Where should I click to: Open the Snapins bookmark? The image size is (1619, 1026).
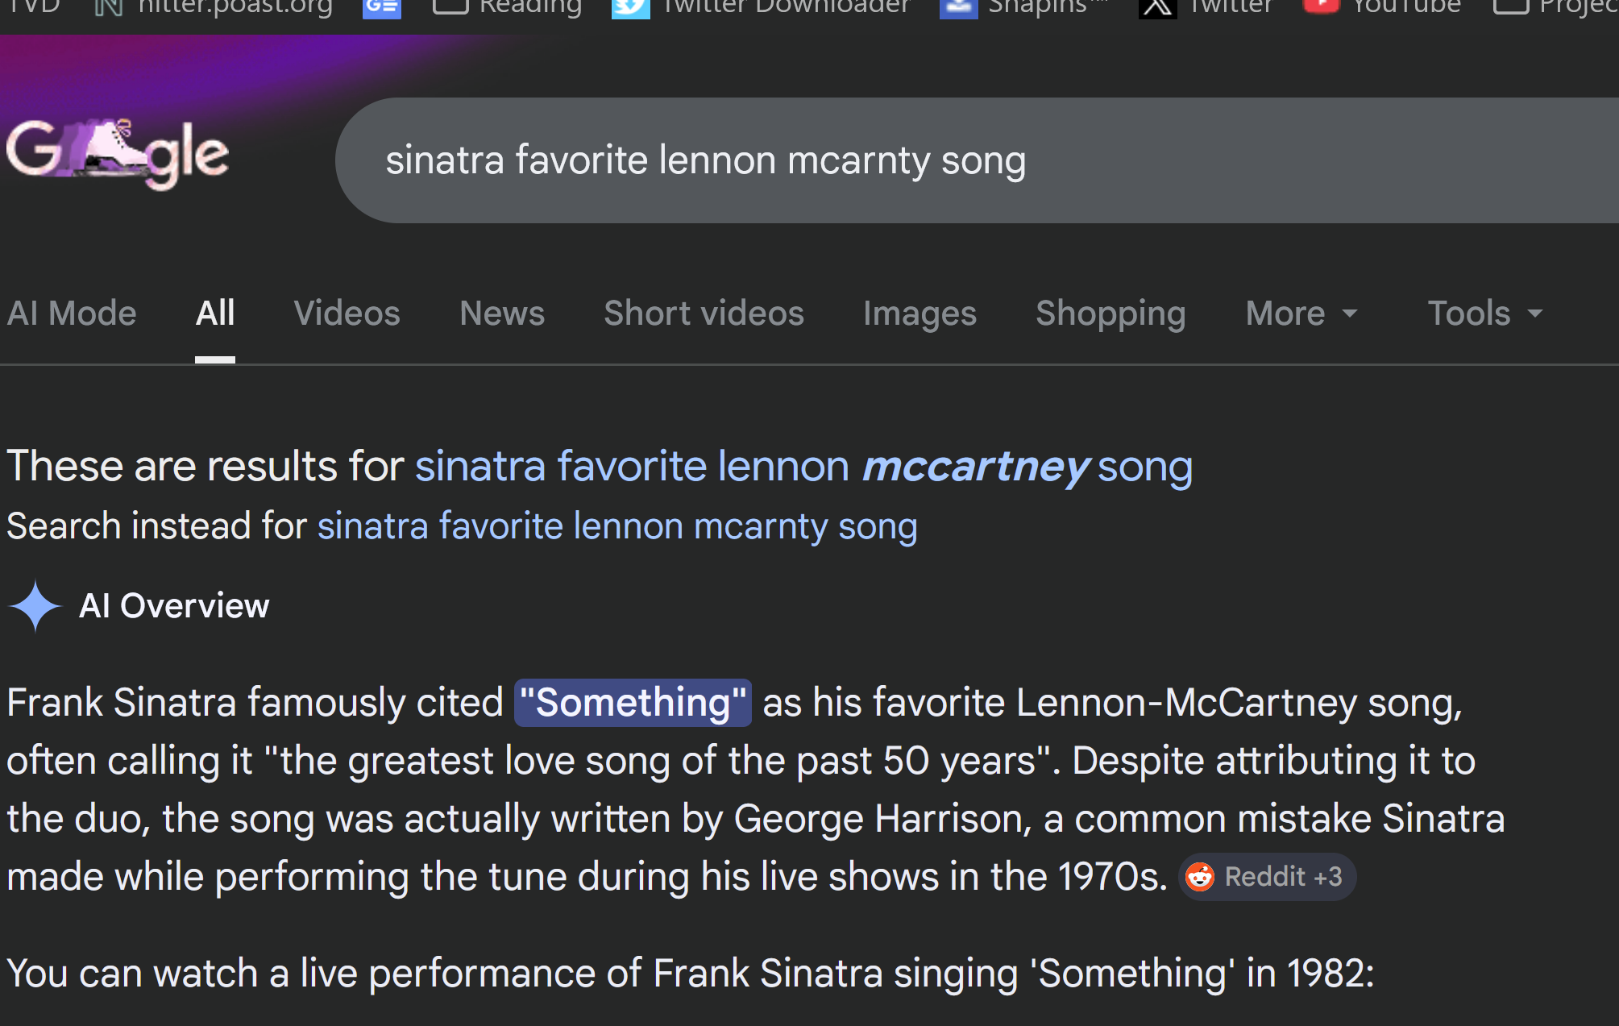pyautogui.click(x=1023, y=6)
